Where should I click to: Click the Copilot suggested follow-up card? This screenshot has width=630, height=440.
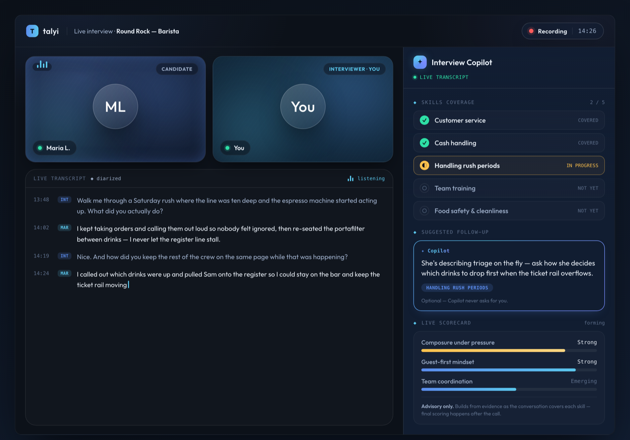(509, 275)
